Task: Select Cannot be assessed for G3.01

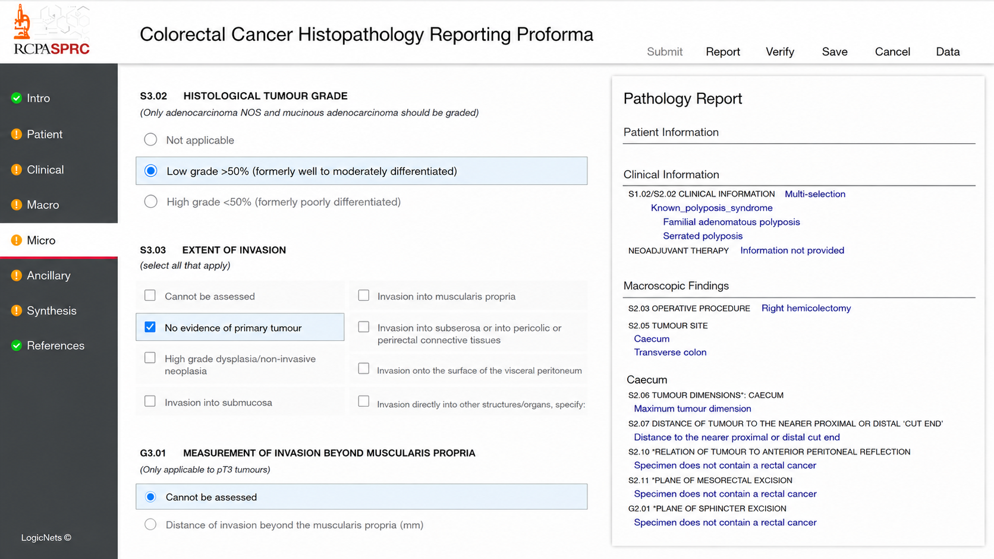Action: click(x=150, y=497)
